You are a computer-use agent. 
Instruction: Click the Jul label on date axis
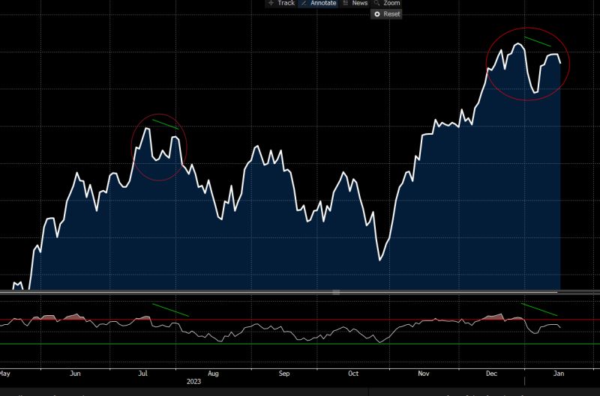click(142, 373)
